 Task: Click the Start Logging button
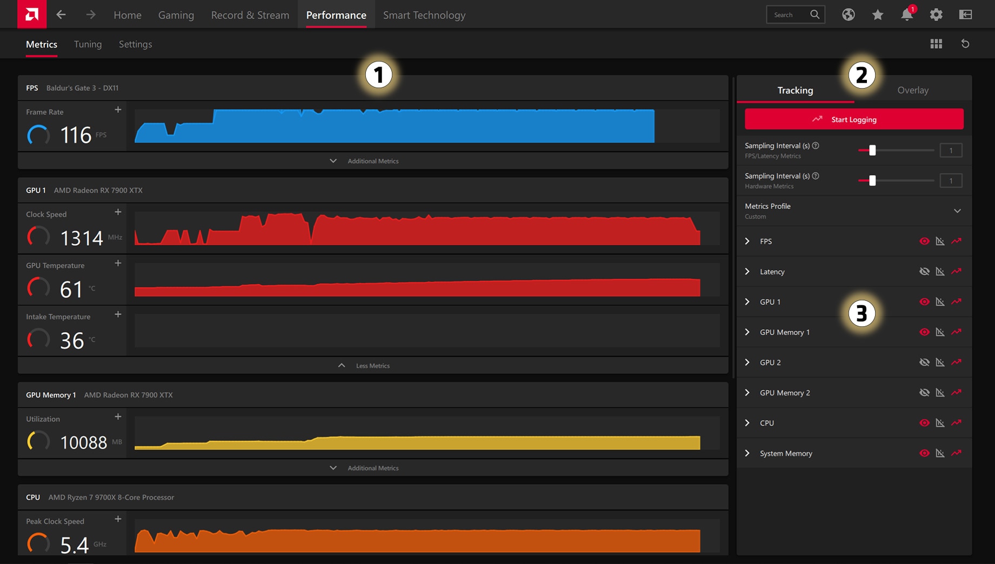pos(854,119)
